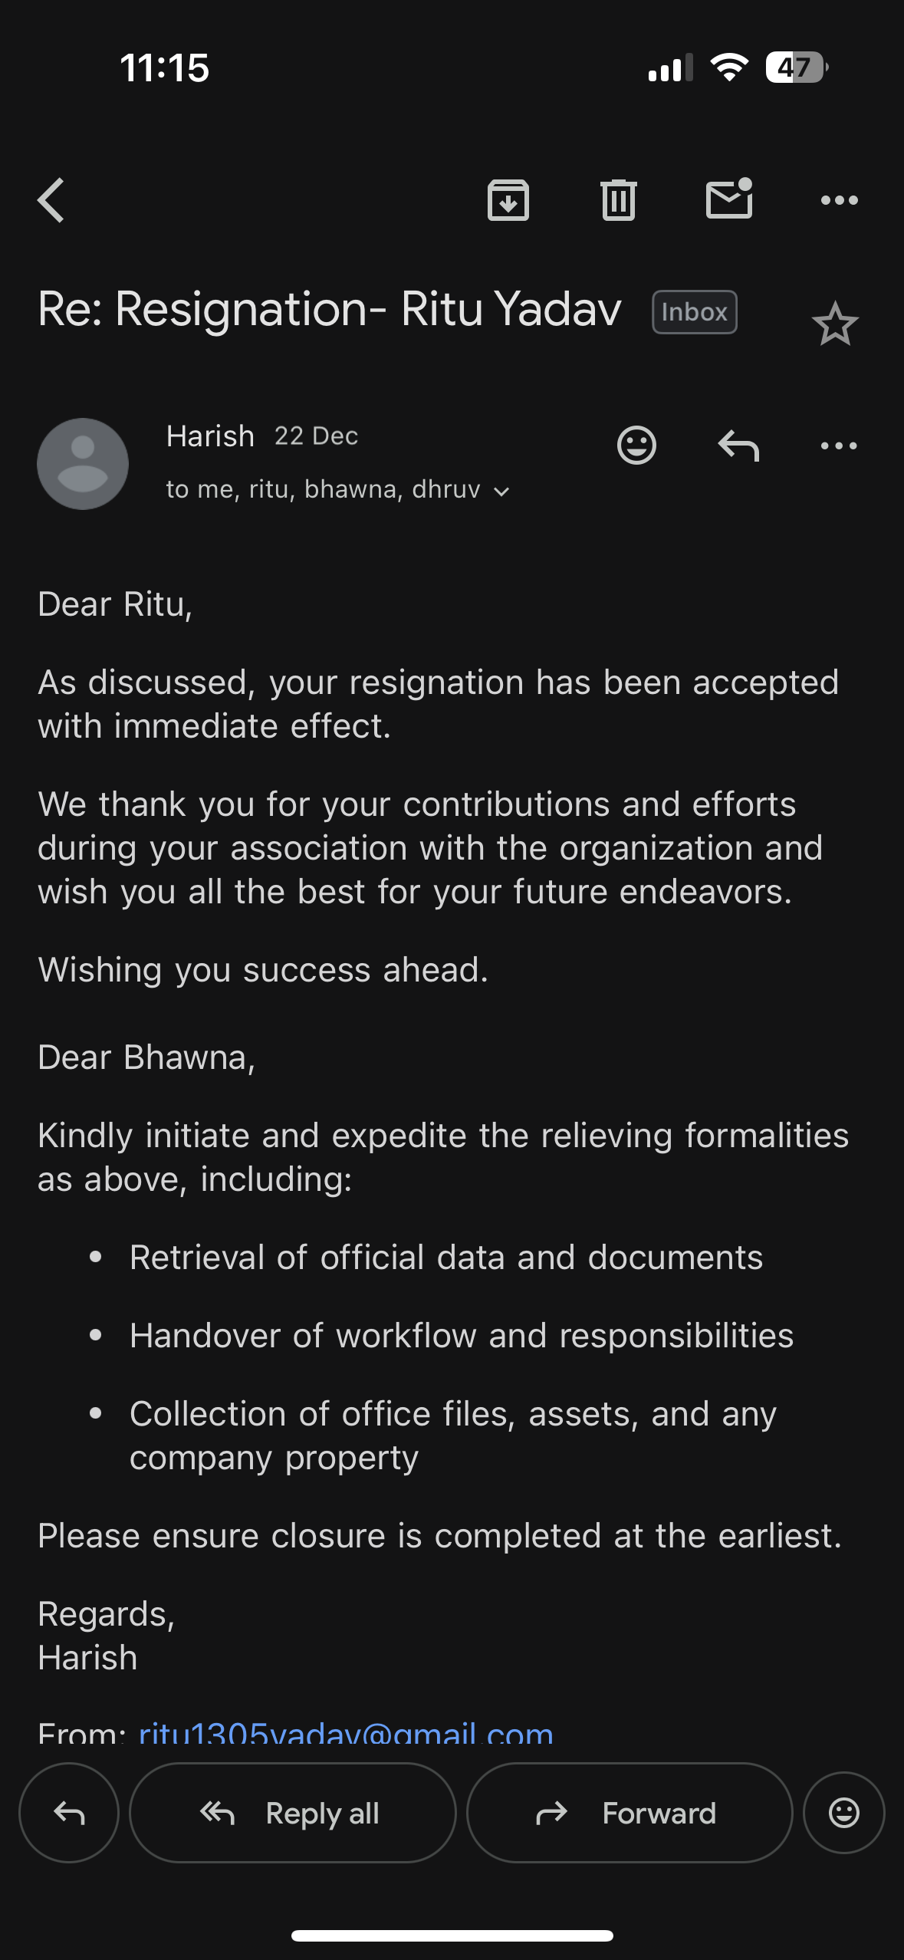Screen dimensions: 904x1960
Task: Mark the email as unread
Action: click(x=728, y=199)
